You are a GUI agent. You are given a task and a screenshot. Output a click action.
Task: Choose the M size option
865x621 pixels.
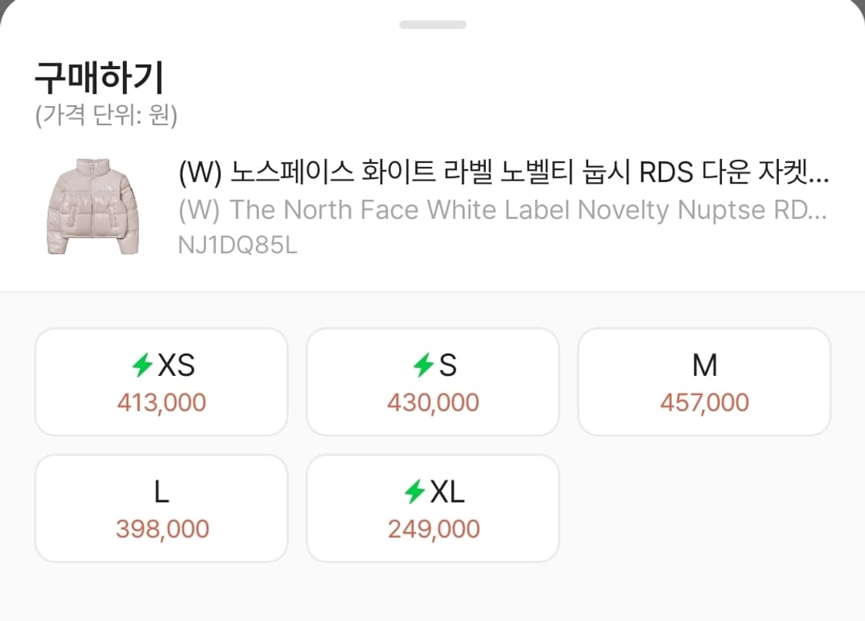[704, 380]
